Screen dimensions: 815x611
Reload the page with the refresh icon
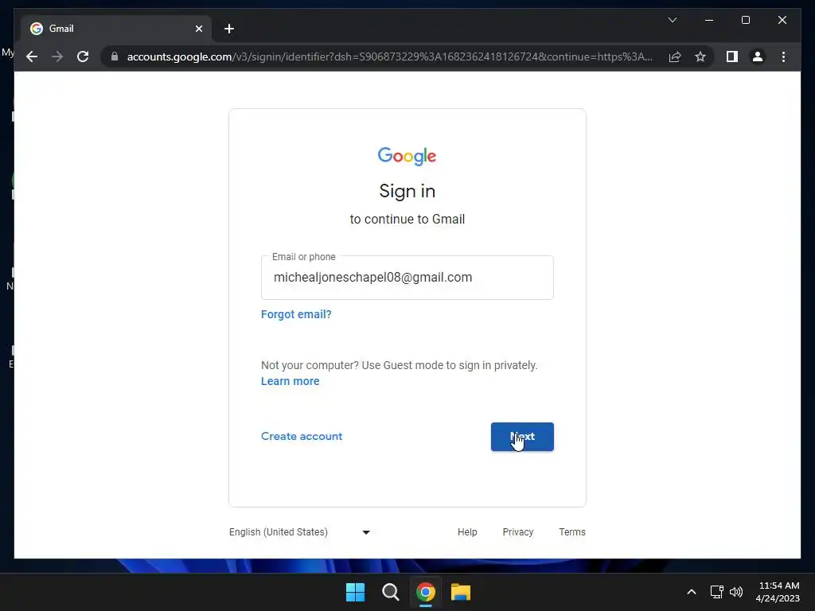pyautogui.click(x=83, y=56)
